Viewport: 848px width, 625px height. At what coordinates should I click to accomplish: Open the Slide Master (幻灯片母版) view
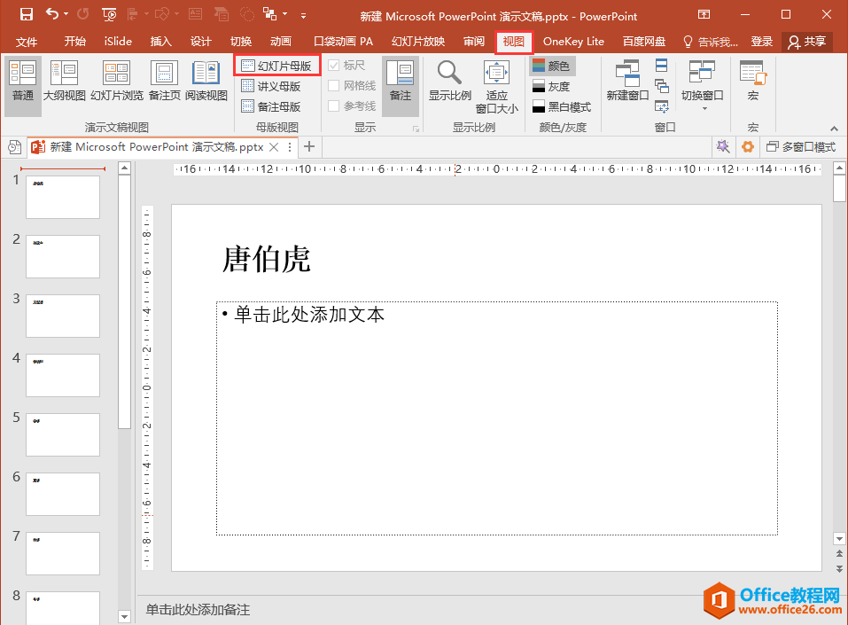276,66
